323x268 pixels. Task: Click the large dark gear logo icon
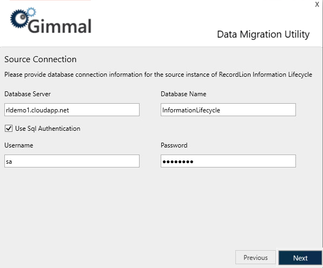coord(19,19)
